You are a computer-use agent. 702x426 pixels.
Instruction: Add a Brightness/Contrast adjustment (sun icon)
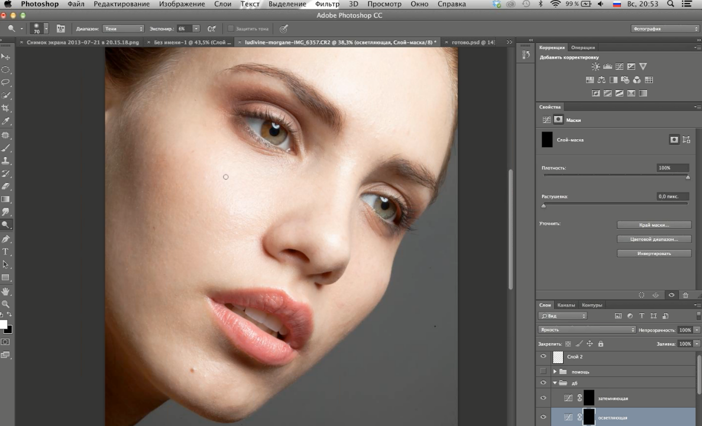596,67
